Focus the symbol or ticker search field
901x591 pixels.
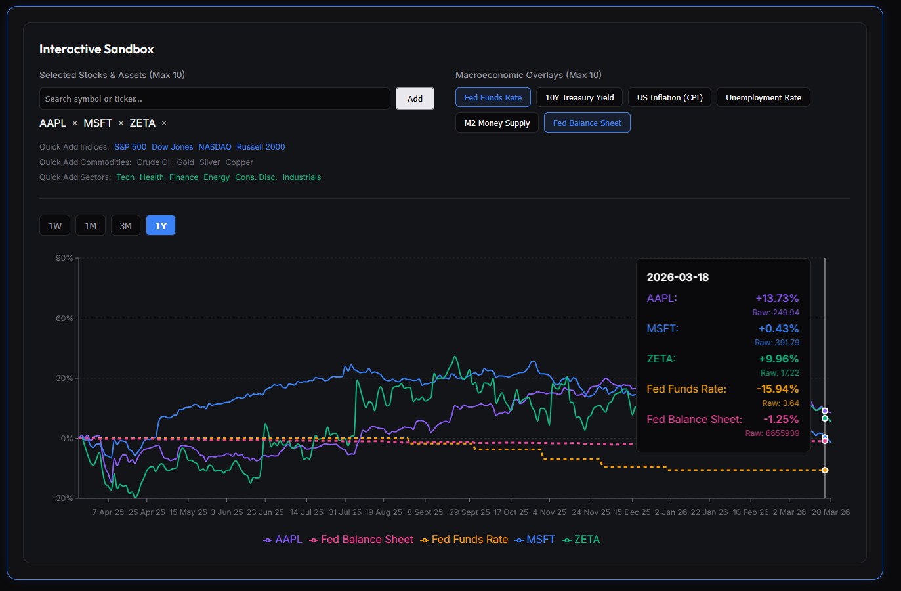[x=215, y=99]
